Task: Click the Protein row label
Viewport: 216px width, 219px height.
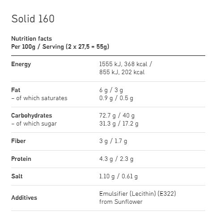Action: [x=21, y=159]
